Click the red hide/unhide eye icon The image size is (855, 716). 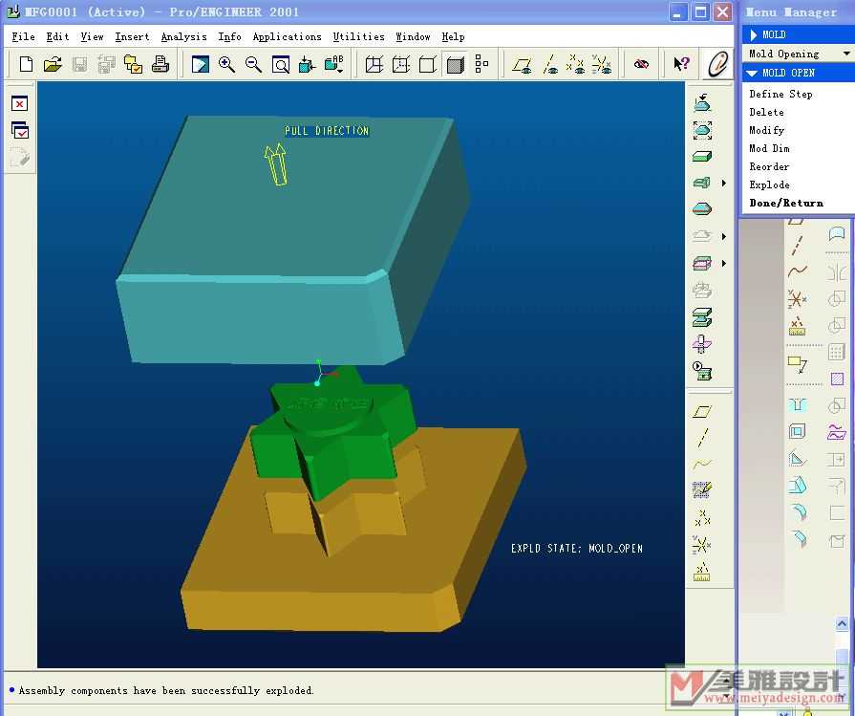coord(641,64)
